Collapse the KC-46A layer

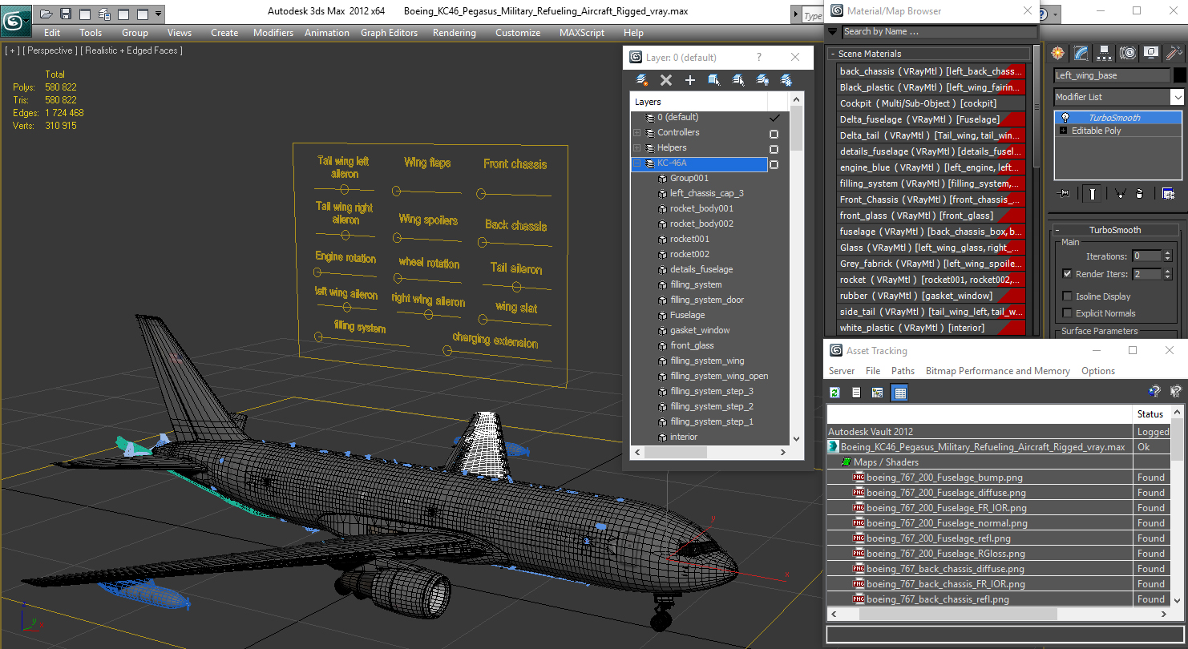(x=637, y=163)
